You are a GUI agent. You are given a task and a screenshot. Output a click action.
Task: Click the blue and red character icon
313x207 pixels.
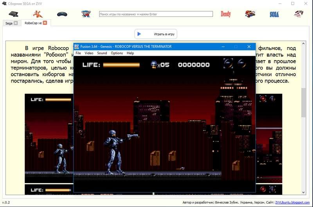point(86,14)
